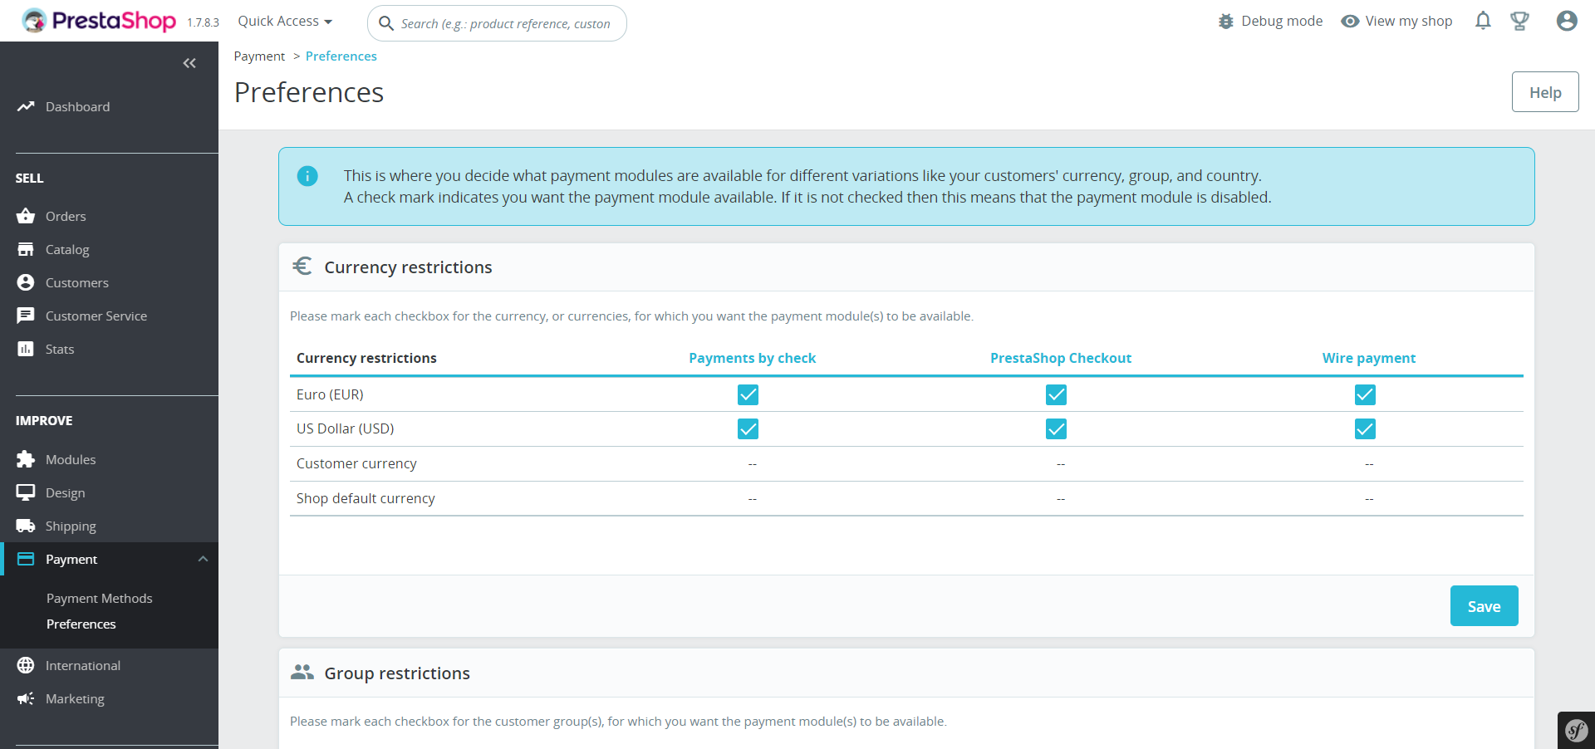This screenshot has height=749, width=1595.
Task: Click the Orders basket icon in sidebar
Action: (26, 216)
